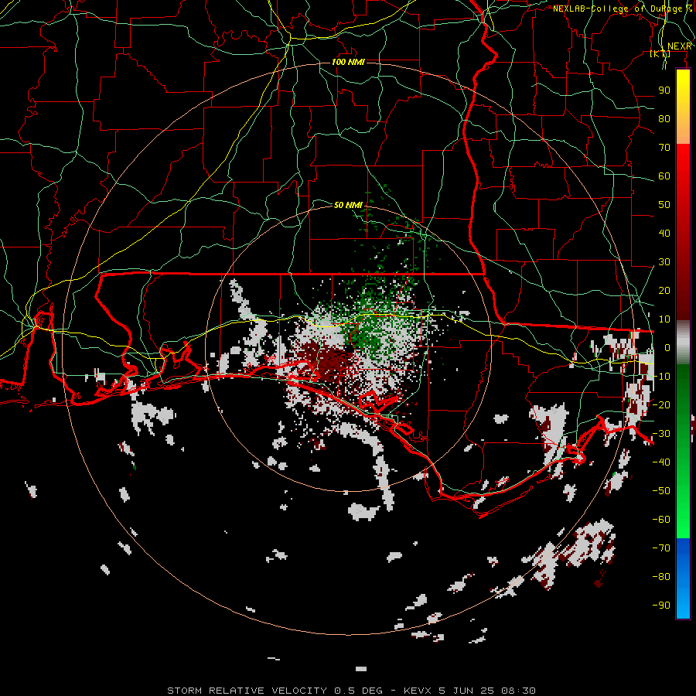
Task: Click the NEXR label at top right
Action: coord(680,46)
